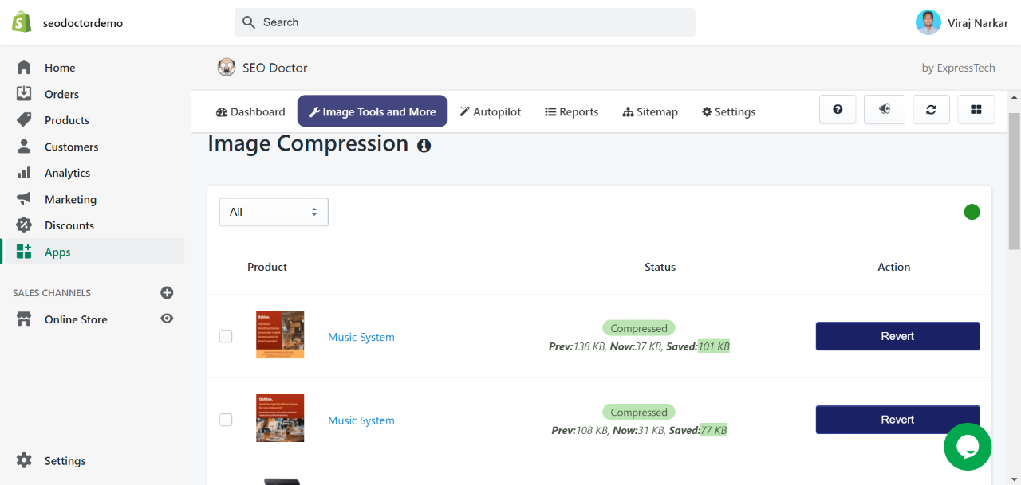
Task: Click the Saved 101 KB text
Action: click(x=699, y=346)
